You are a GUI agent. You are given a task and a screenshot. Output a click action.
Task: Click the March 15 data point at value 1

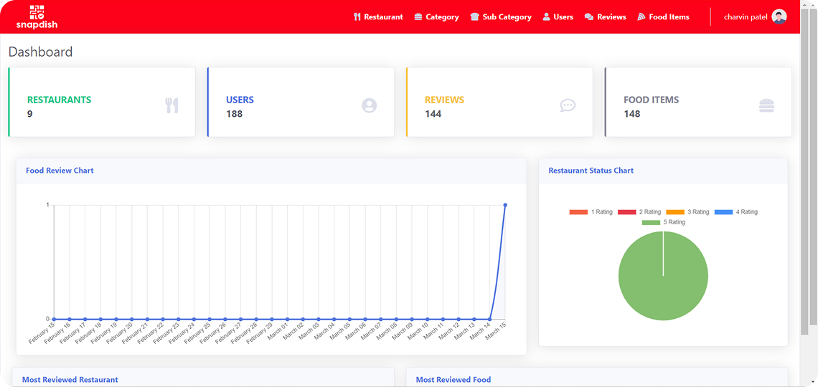point(505,205)
